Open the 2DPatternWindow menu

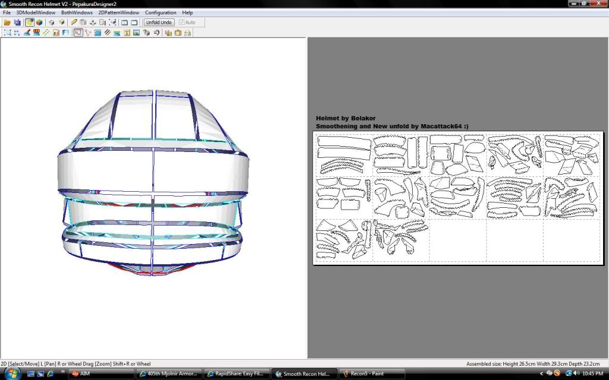119,12
